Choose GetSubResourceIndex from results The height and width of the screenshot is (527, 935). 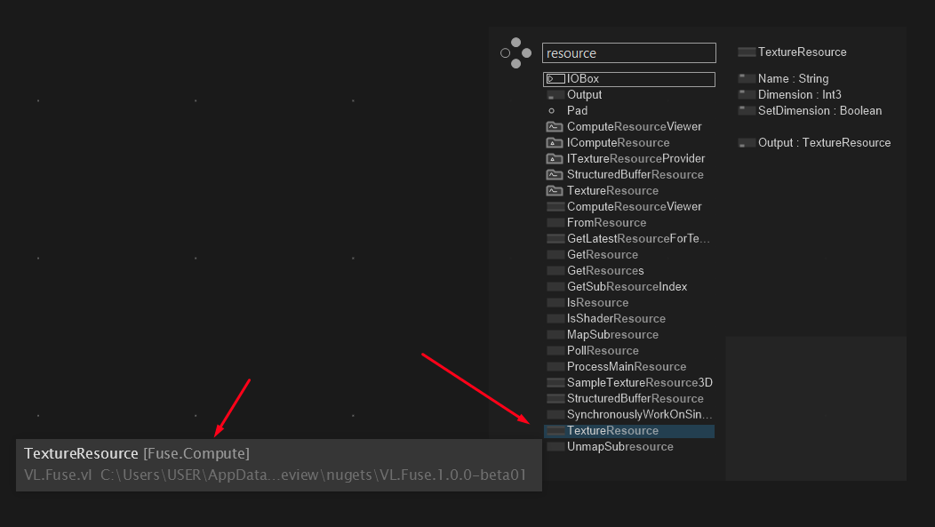pos(627,287)
